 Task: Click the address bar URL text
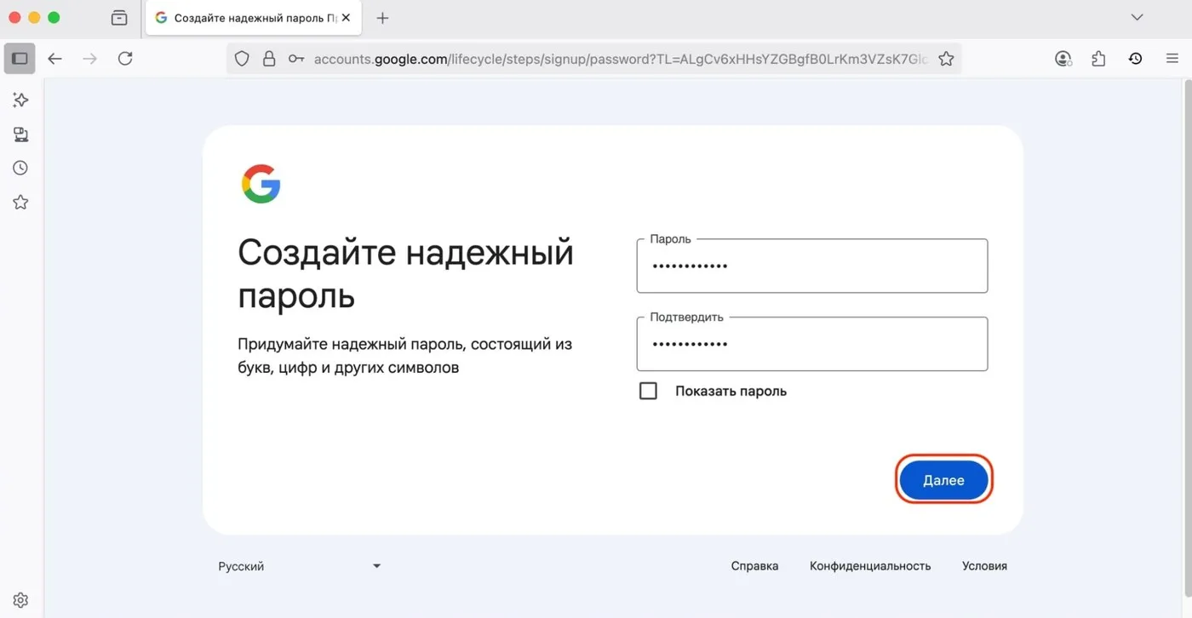[621, 59]
